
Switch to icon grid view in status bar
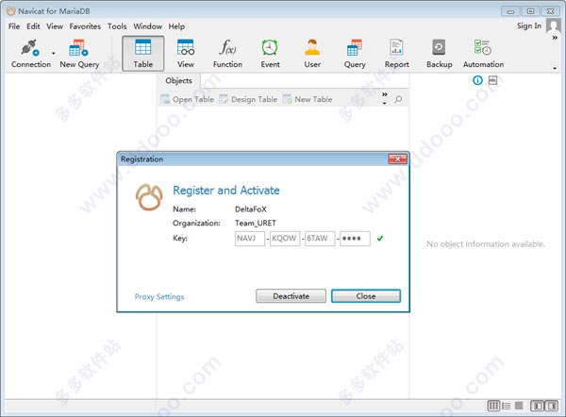(493, 407)
